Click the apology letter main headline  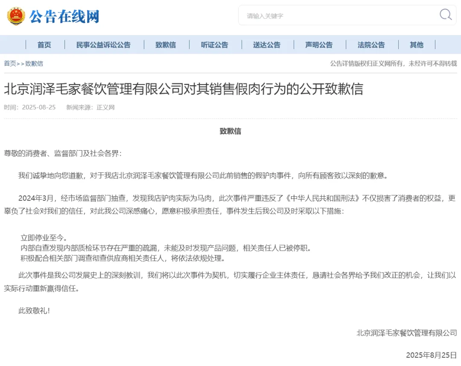point(184,89)
